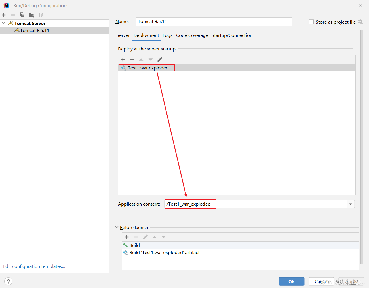Click the Name input field

tap(214, 22)
